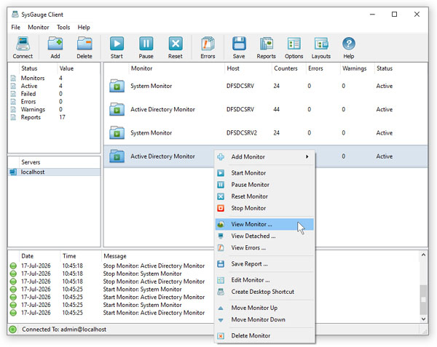Select the Monitors status row
This screenshot has height=347, width=437.
pyautogui.click(x=54, y=78)
